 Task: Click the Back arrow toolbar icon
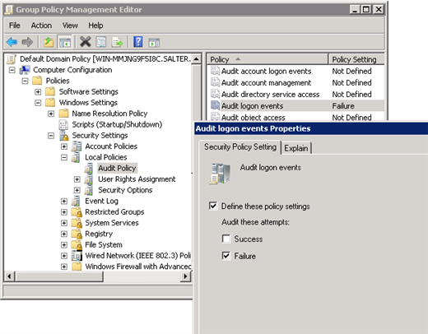click(x=12, y=42)
